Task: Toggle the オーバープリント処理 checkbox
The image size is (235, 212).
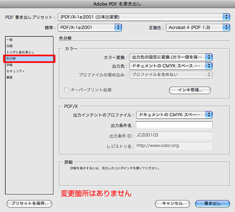Action: pos(67,90)
